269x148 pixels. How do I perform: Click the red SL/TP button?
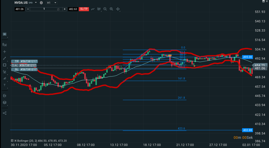pos(84,9)
